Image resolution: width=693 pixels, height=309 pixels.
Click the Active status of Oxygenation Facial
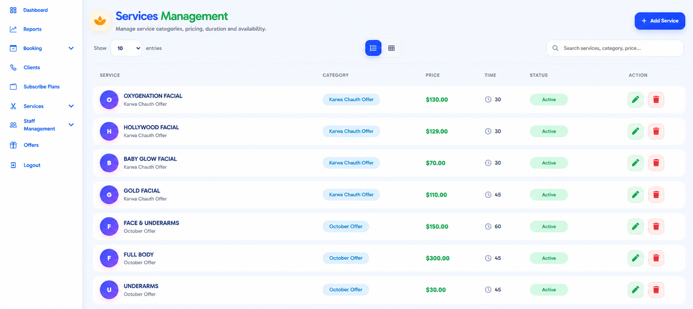coord(549,100)
